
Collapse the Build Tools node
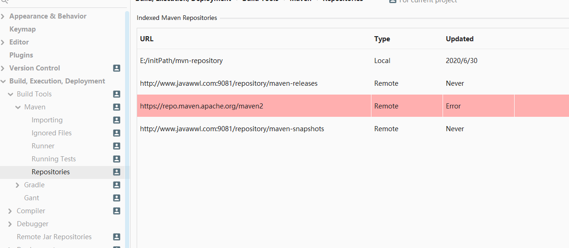10,94
